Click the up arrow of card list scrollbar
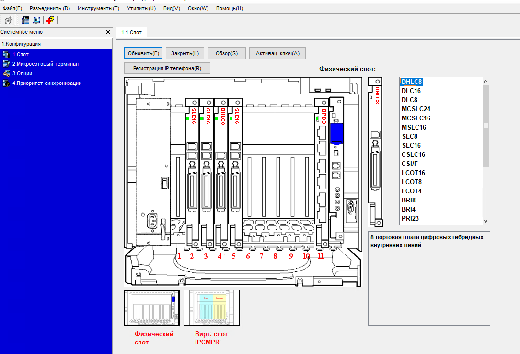This screenshot has height=354, width=520. (486, 81)
